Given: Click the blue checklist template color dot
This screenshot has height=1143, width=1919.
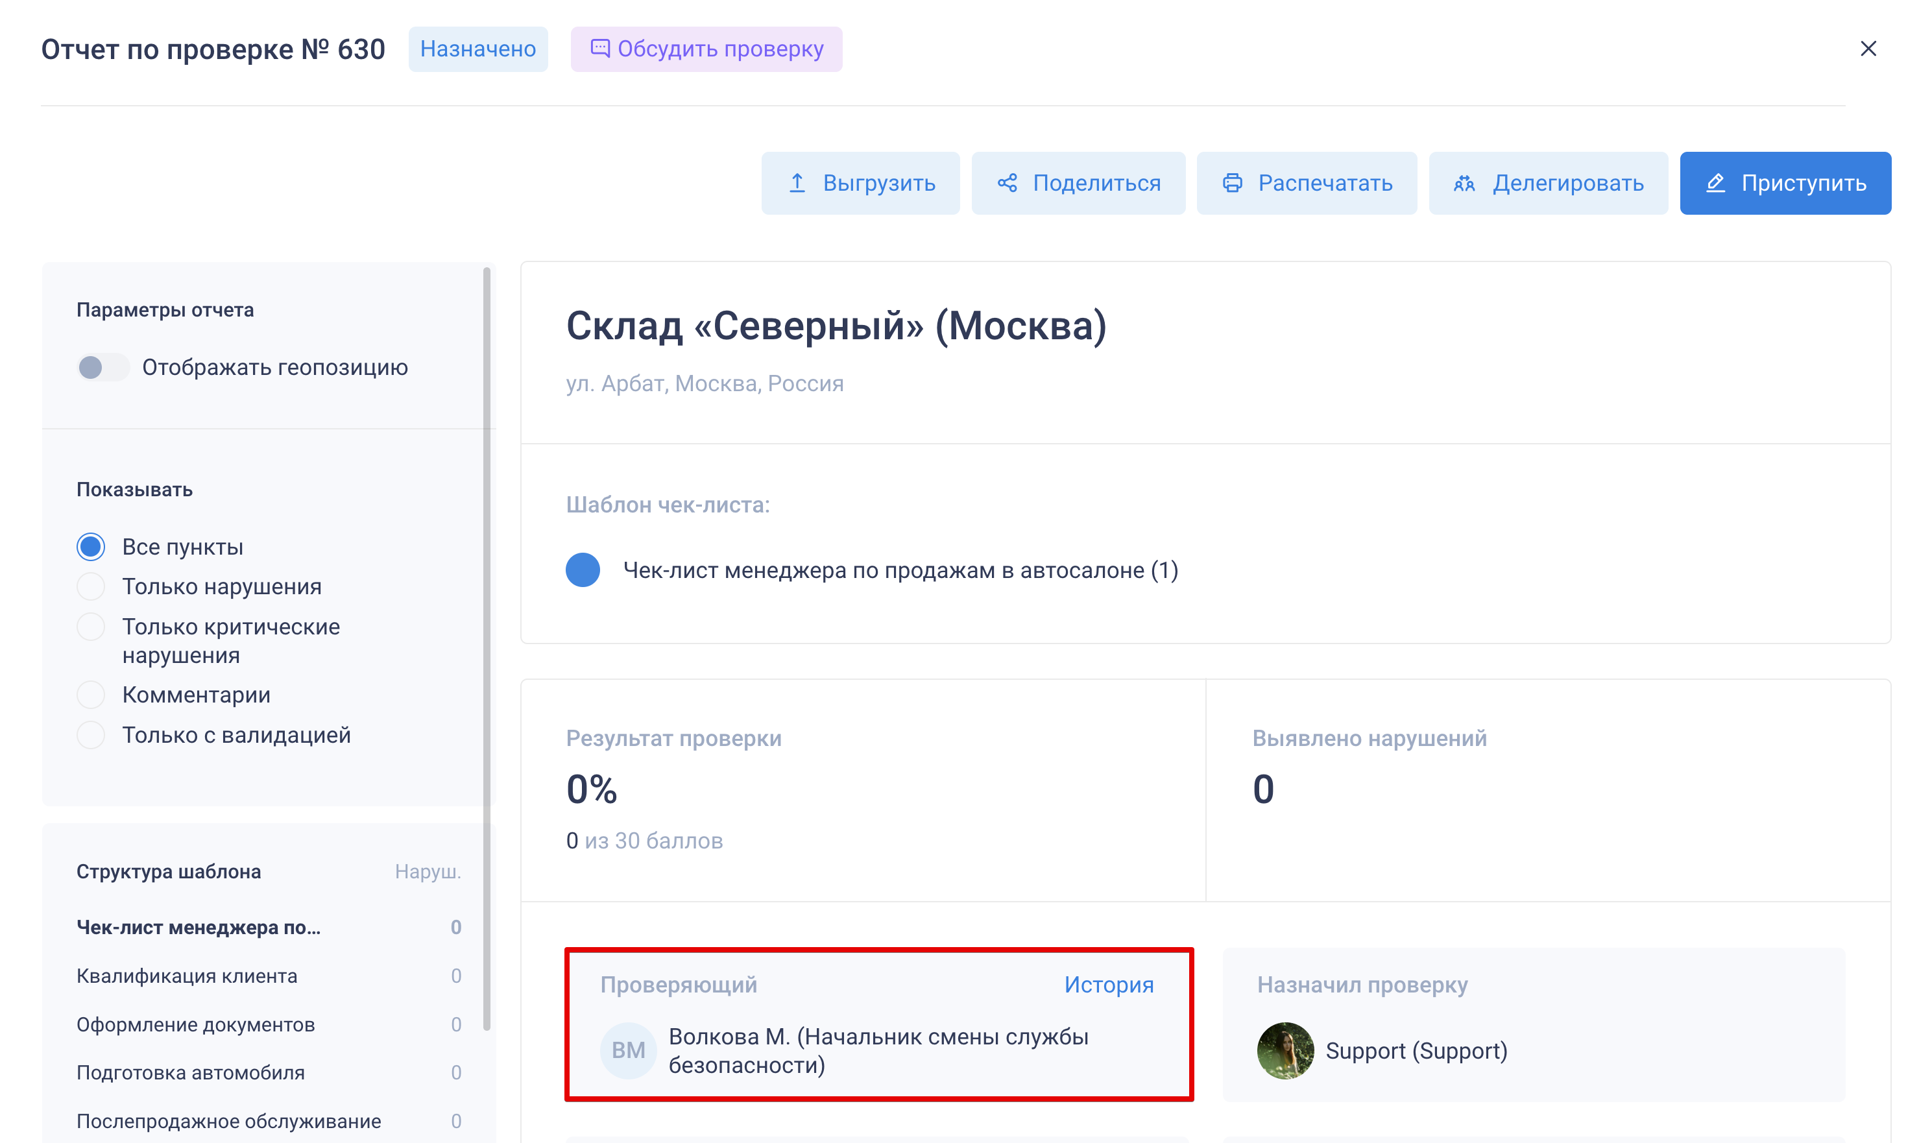Looking at the screenshot, I should tap(583, 570).
